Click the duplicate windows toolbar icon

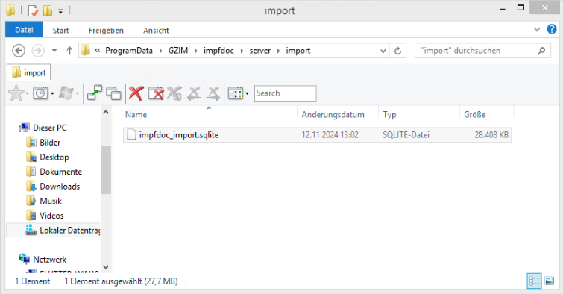pyautogui.click(x=114, y=93)
